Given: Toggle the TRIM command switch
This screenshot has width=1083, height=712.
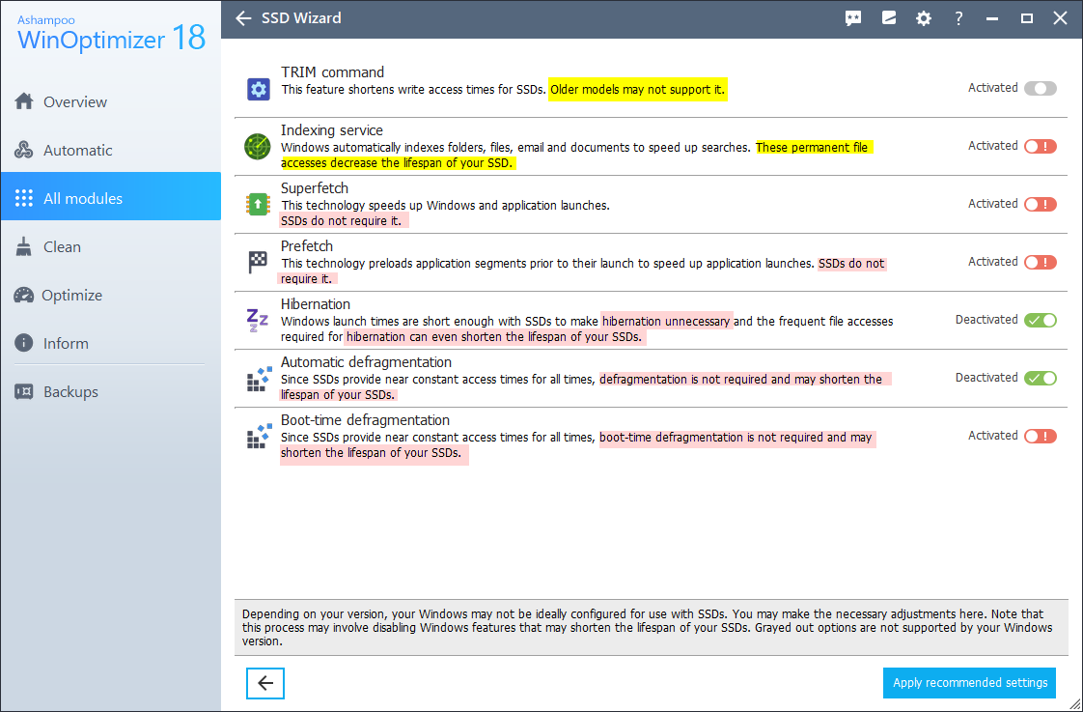Looking at the screenshot, I should pos(1041,89).
